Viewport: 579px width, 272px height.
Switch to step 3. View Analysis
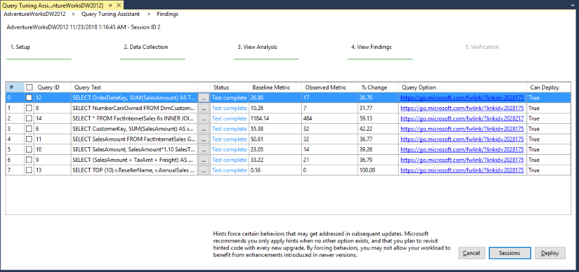tap(257, 47)
